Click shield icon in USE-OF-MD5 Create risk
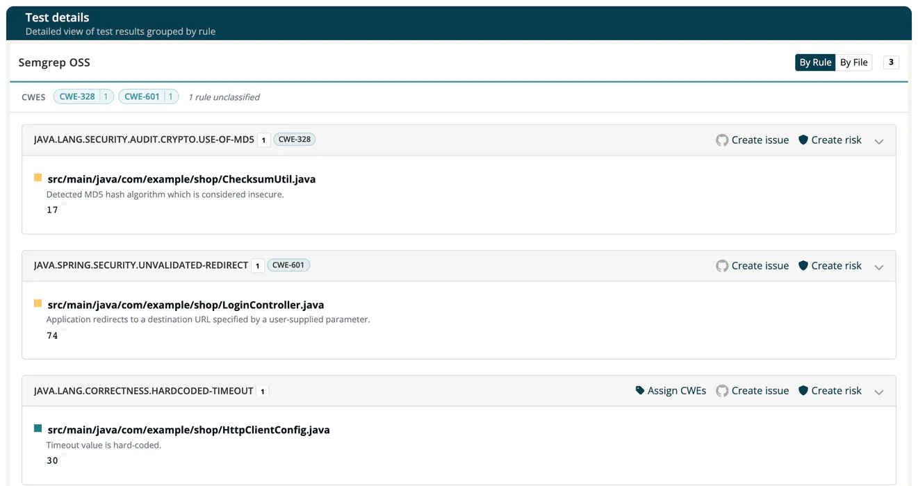 803,140
